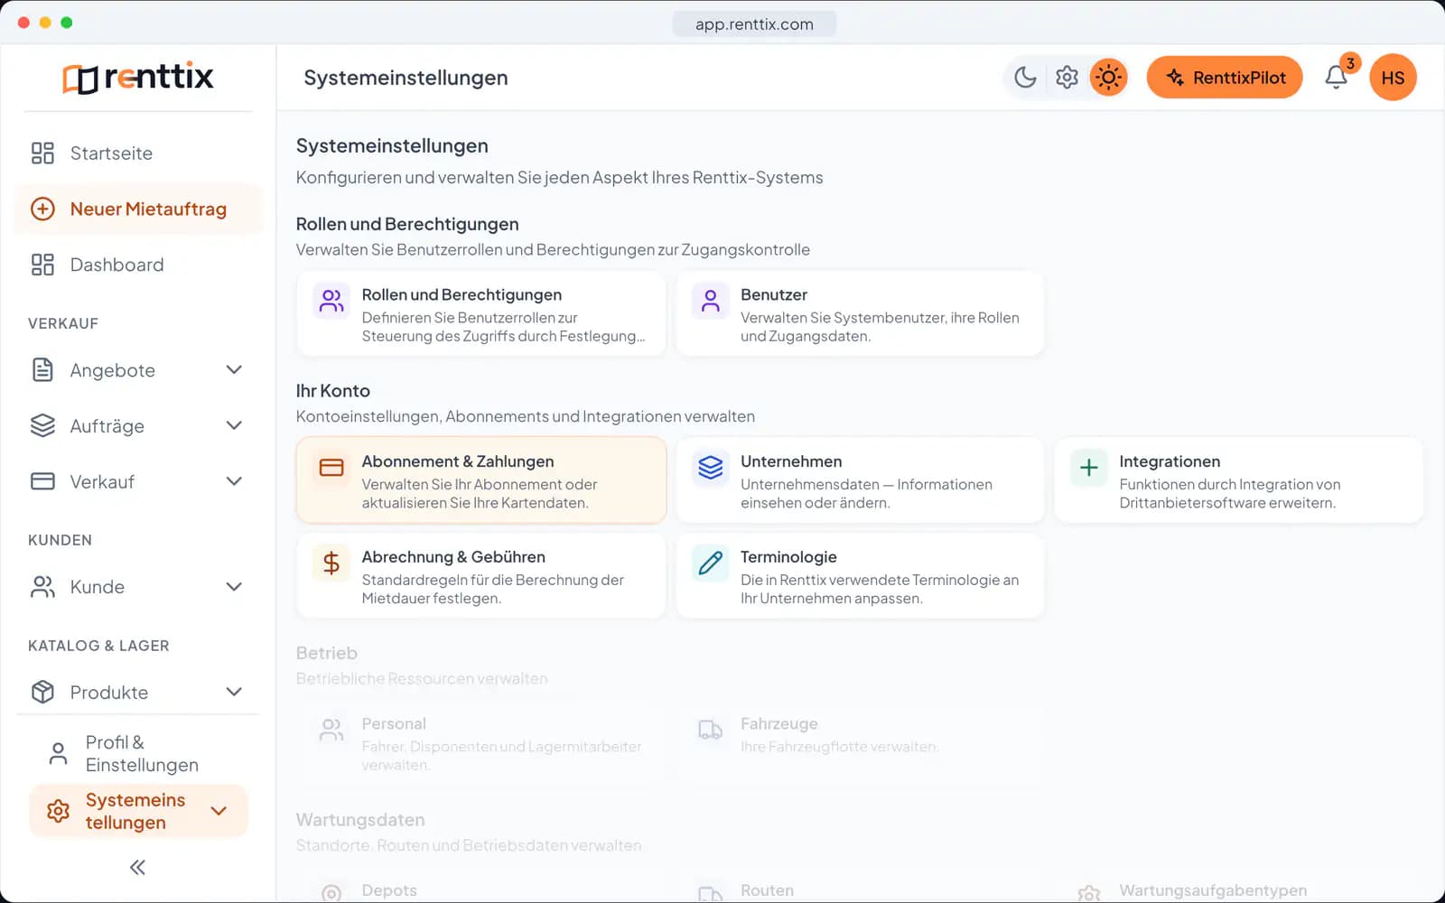
Task: Click the KATALOG & LAGER sidebar label
Action: coord(98,646)
